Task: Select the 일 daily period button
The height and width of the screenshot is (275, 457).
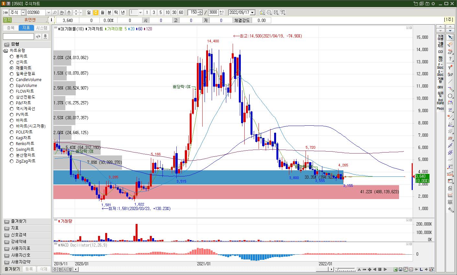Action: 89,13
